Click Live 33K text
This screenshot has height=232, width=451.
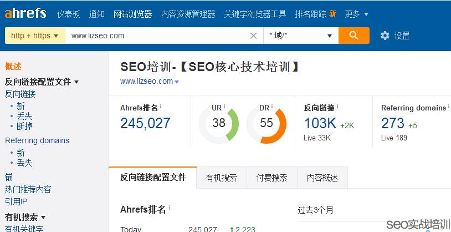[317, 138]
